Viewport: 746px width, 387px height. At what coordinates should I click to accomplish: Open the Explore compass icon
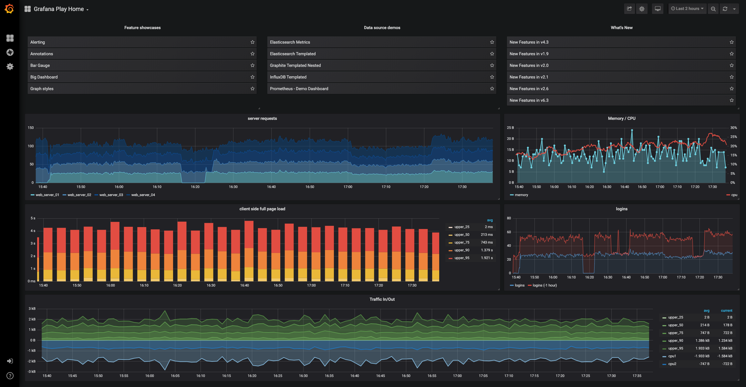pos(10,52)
